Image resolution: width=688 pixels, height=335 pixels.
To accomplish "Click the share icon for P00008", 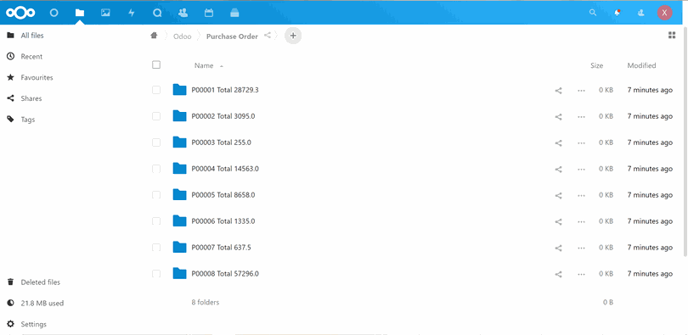I will [559, 275].
